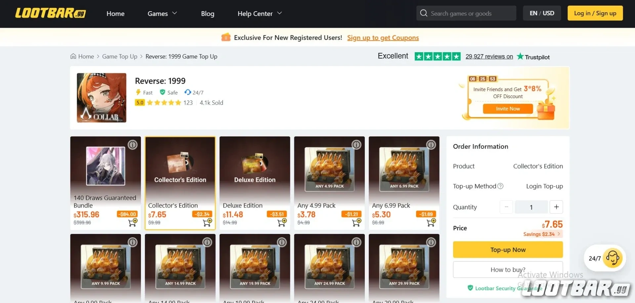Open the Home nav item
This screenshot has width=635, height=303.
click(115, 14)
